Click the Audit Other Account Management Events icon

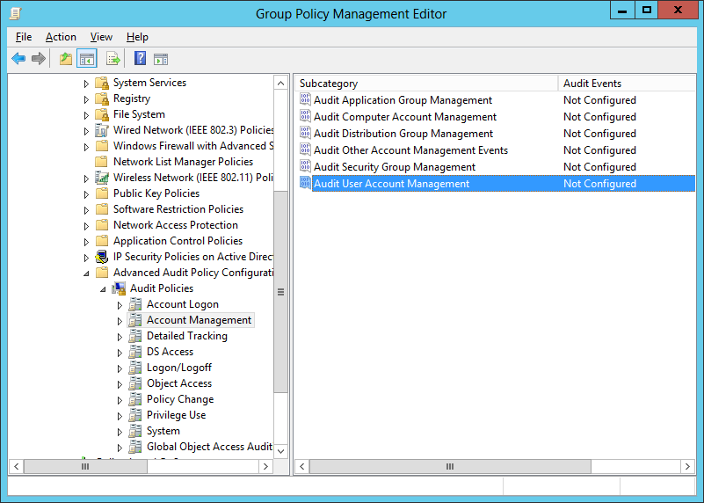[x=305, y=149]
